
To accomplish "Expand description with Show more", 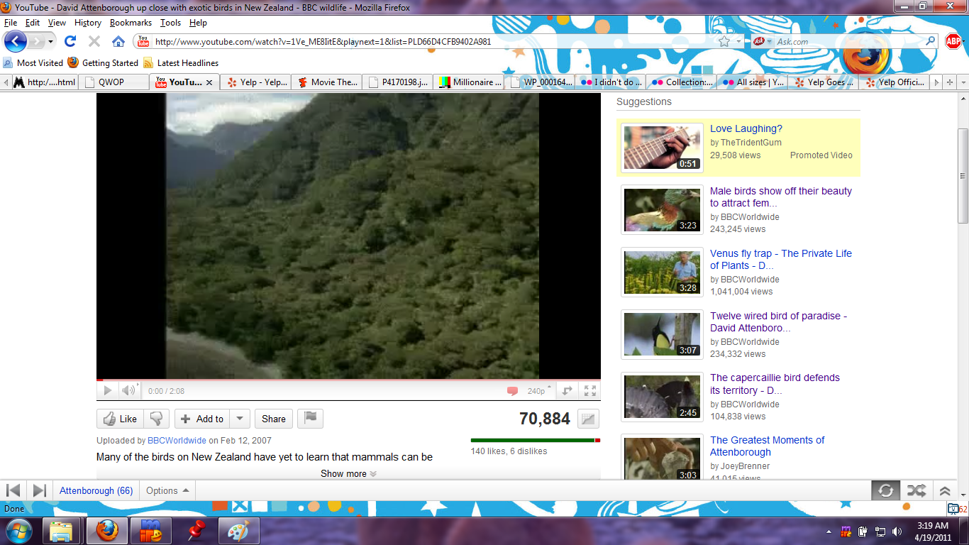I will tap(348, 473).
